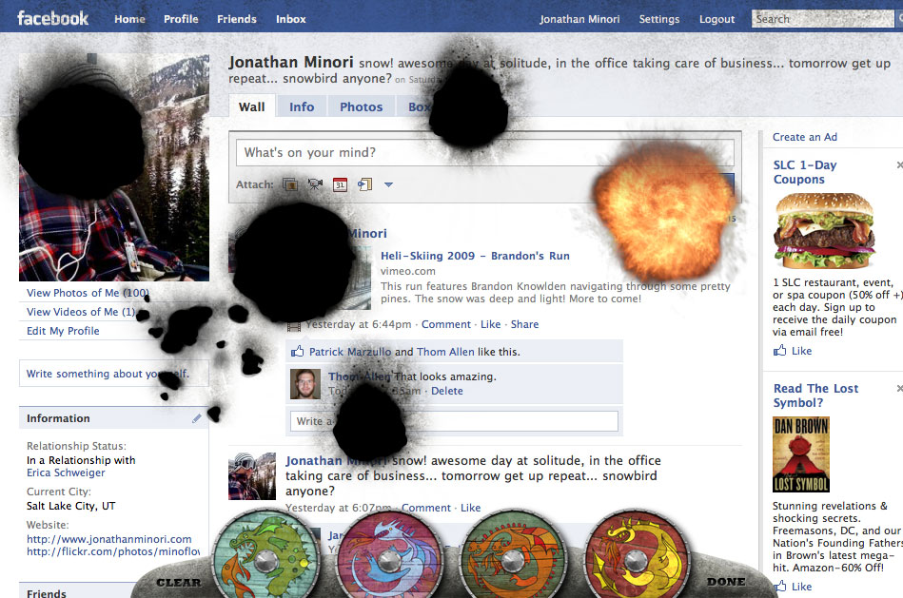Edit Information using the pencil icon
Viewport: 903px width, 598px height.
(196, 418)
